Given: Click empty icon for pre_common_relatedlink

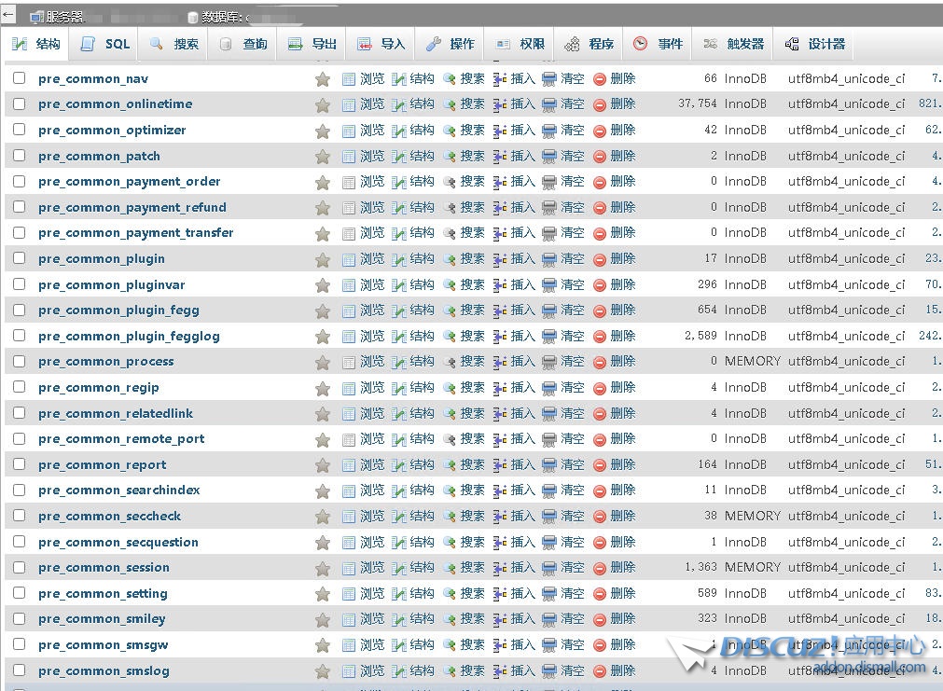Looking at the screenshot, I should point(549,414).
